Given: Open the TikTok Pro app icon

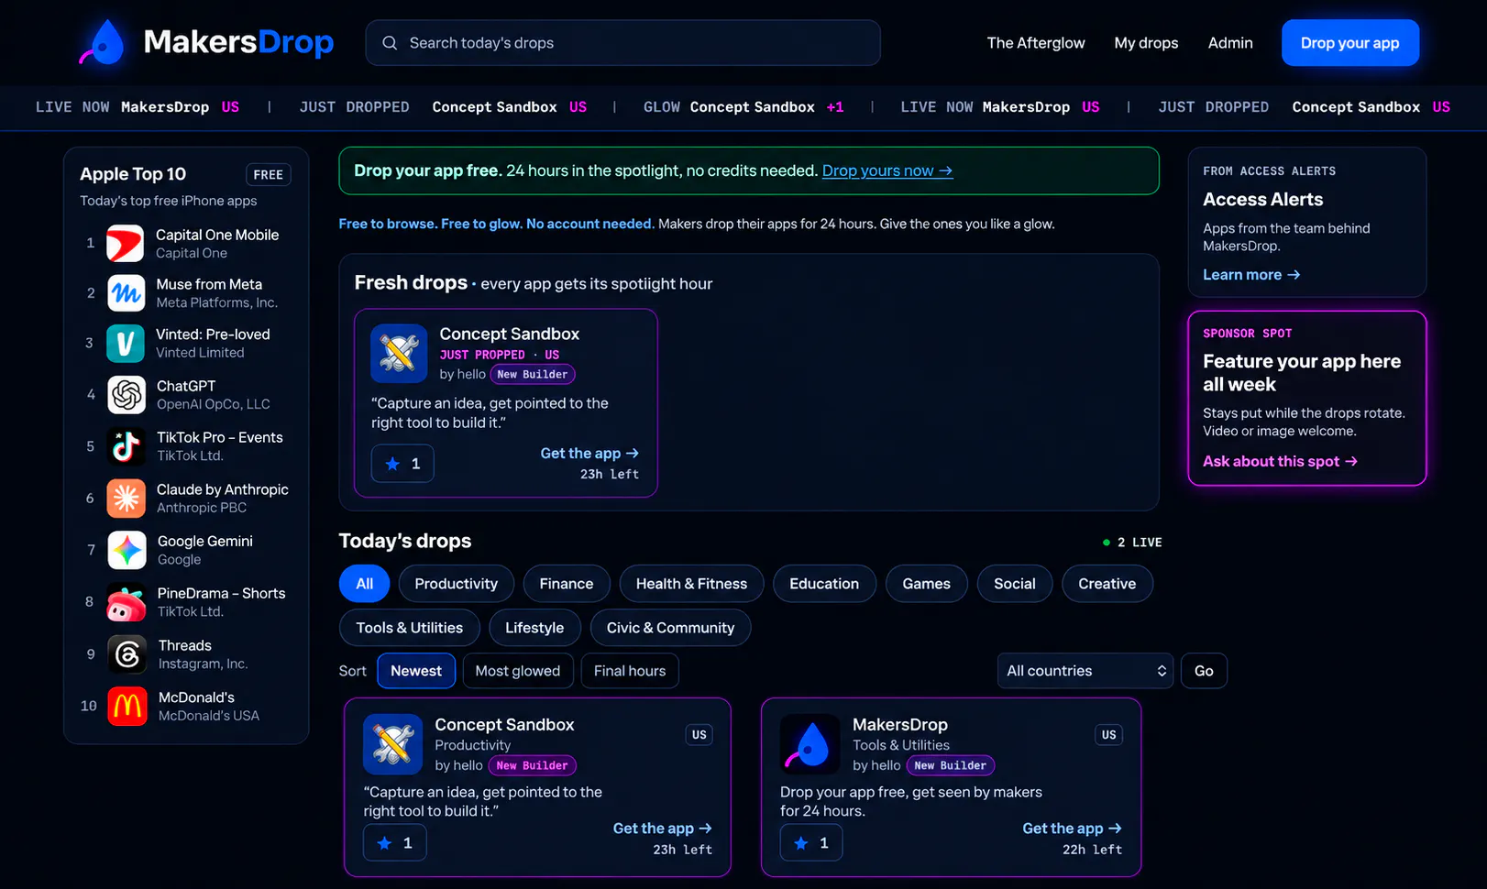Looking at the screenshot, I should click(x=127, y=446).
